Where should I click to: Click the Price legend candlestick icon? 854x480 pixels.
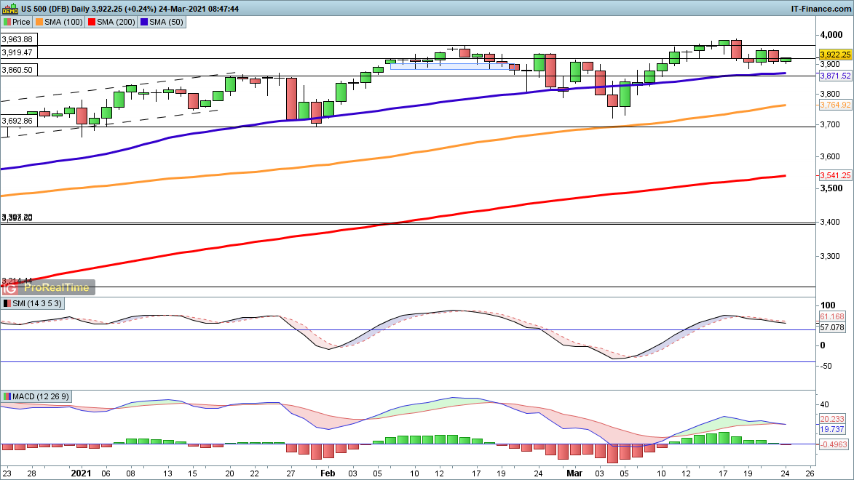coord(7,22)
